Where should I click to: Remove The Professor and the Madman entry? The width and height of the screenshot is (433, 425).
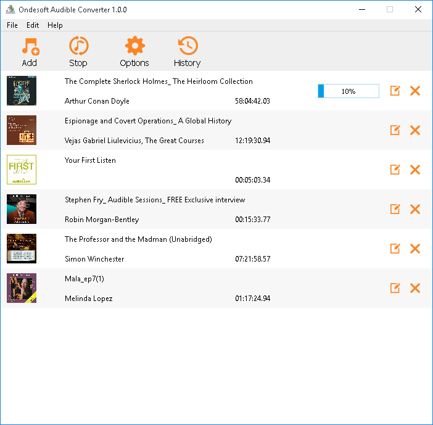415,249
